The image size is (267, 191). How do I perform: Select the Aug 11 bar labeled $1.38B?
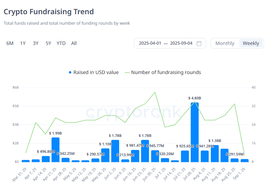pos(215,153)
